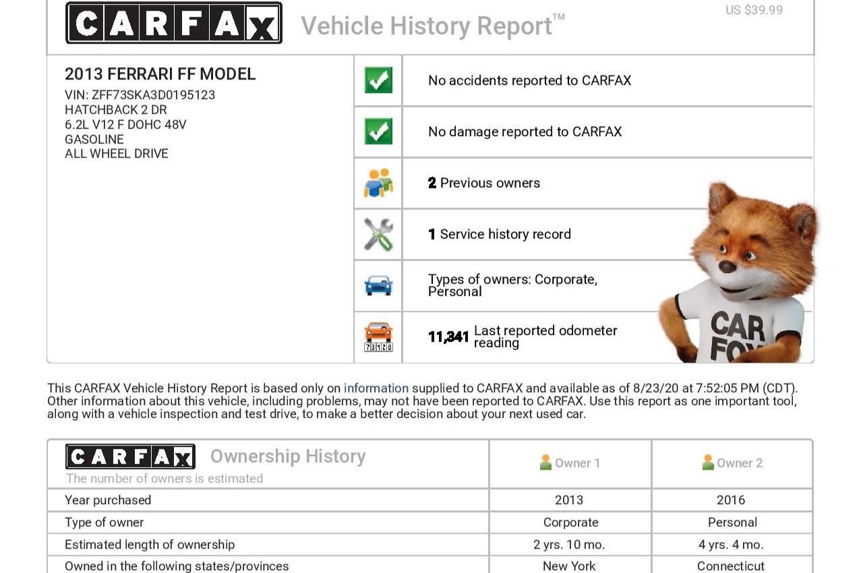The height and width of the screenshot is (573, 861).
Task: Click the '2013' year purchased cell
Action: (x=569, y=500)
